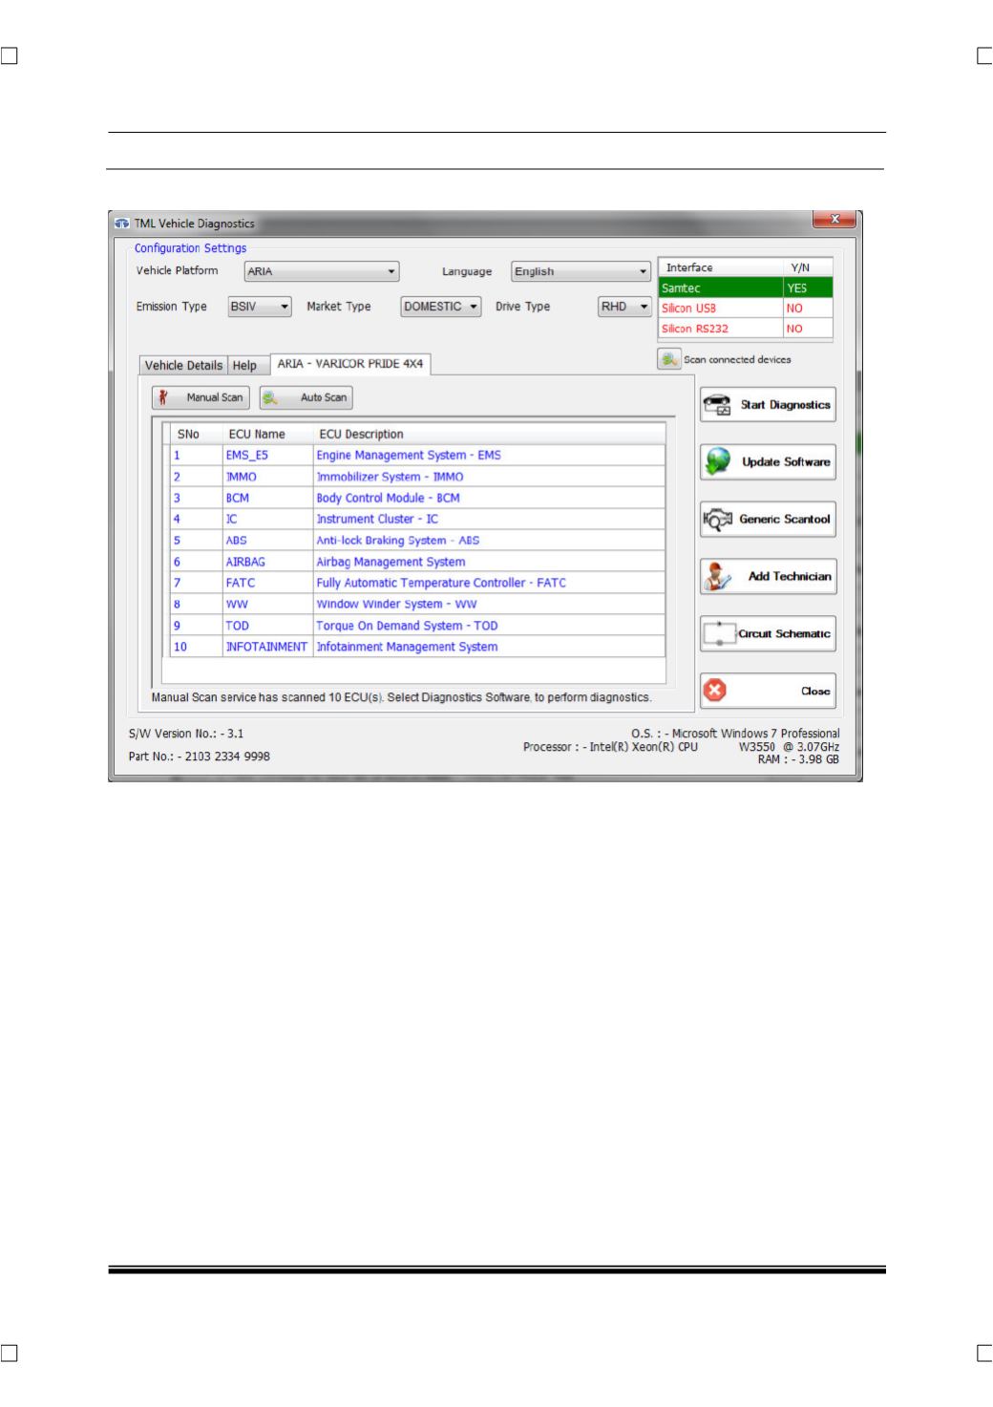The height and width of the screenshot is (1407, 993).
Task: Click Anti-lock Braking System - ABS description
Action: (x=398, y=541)
